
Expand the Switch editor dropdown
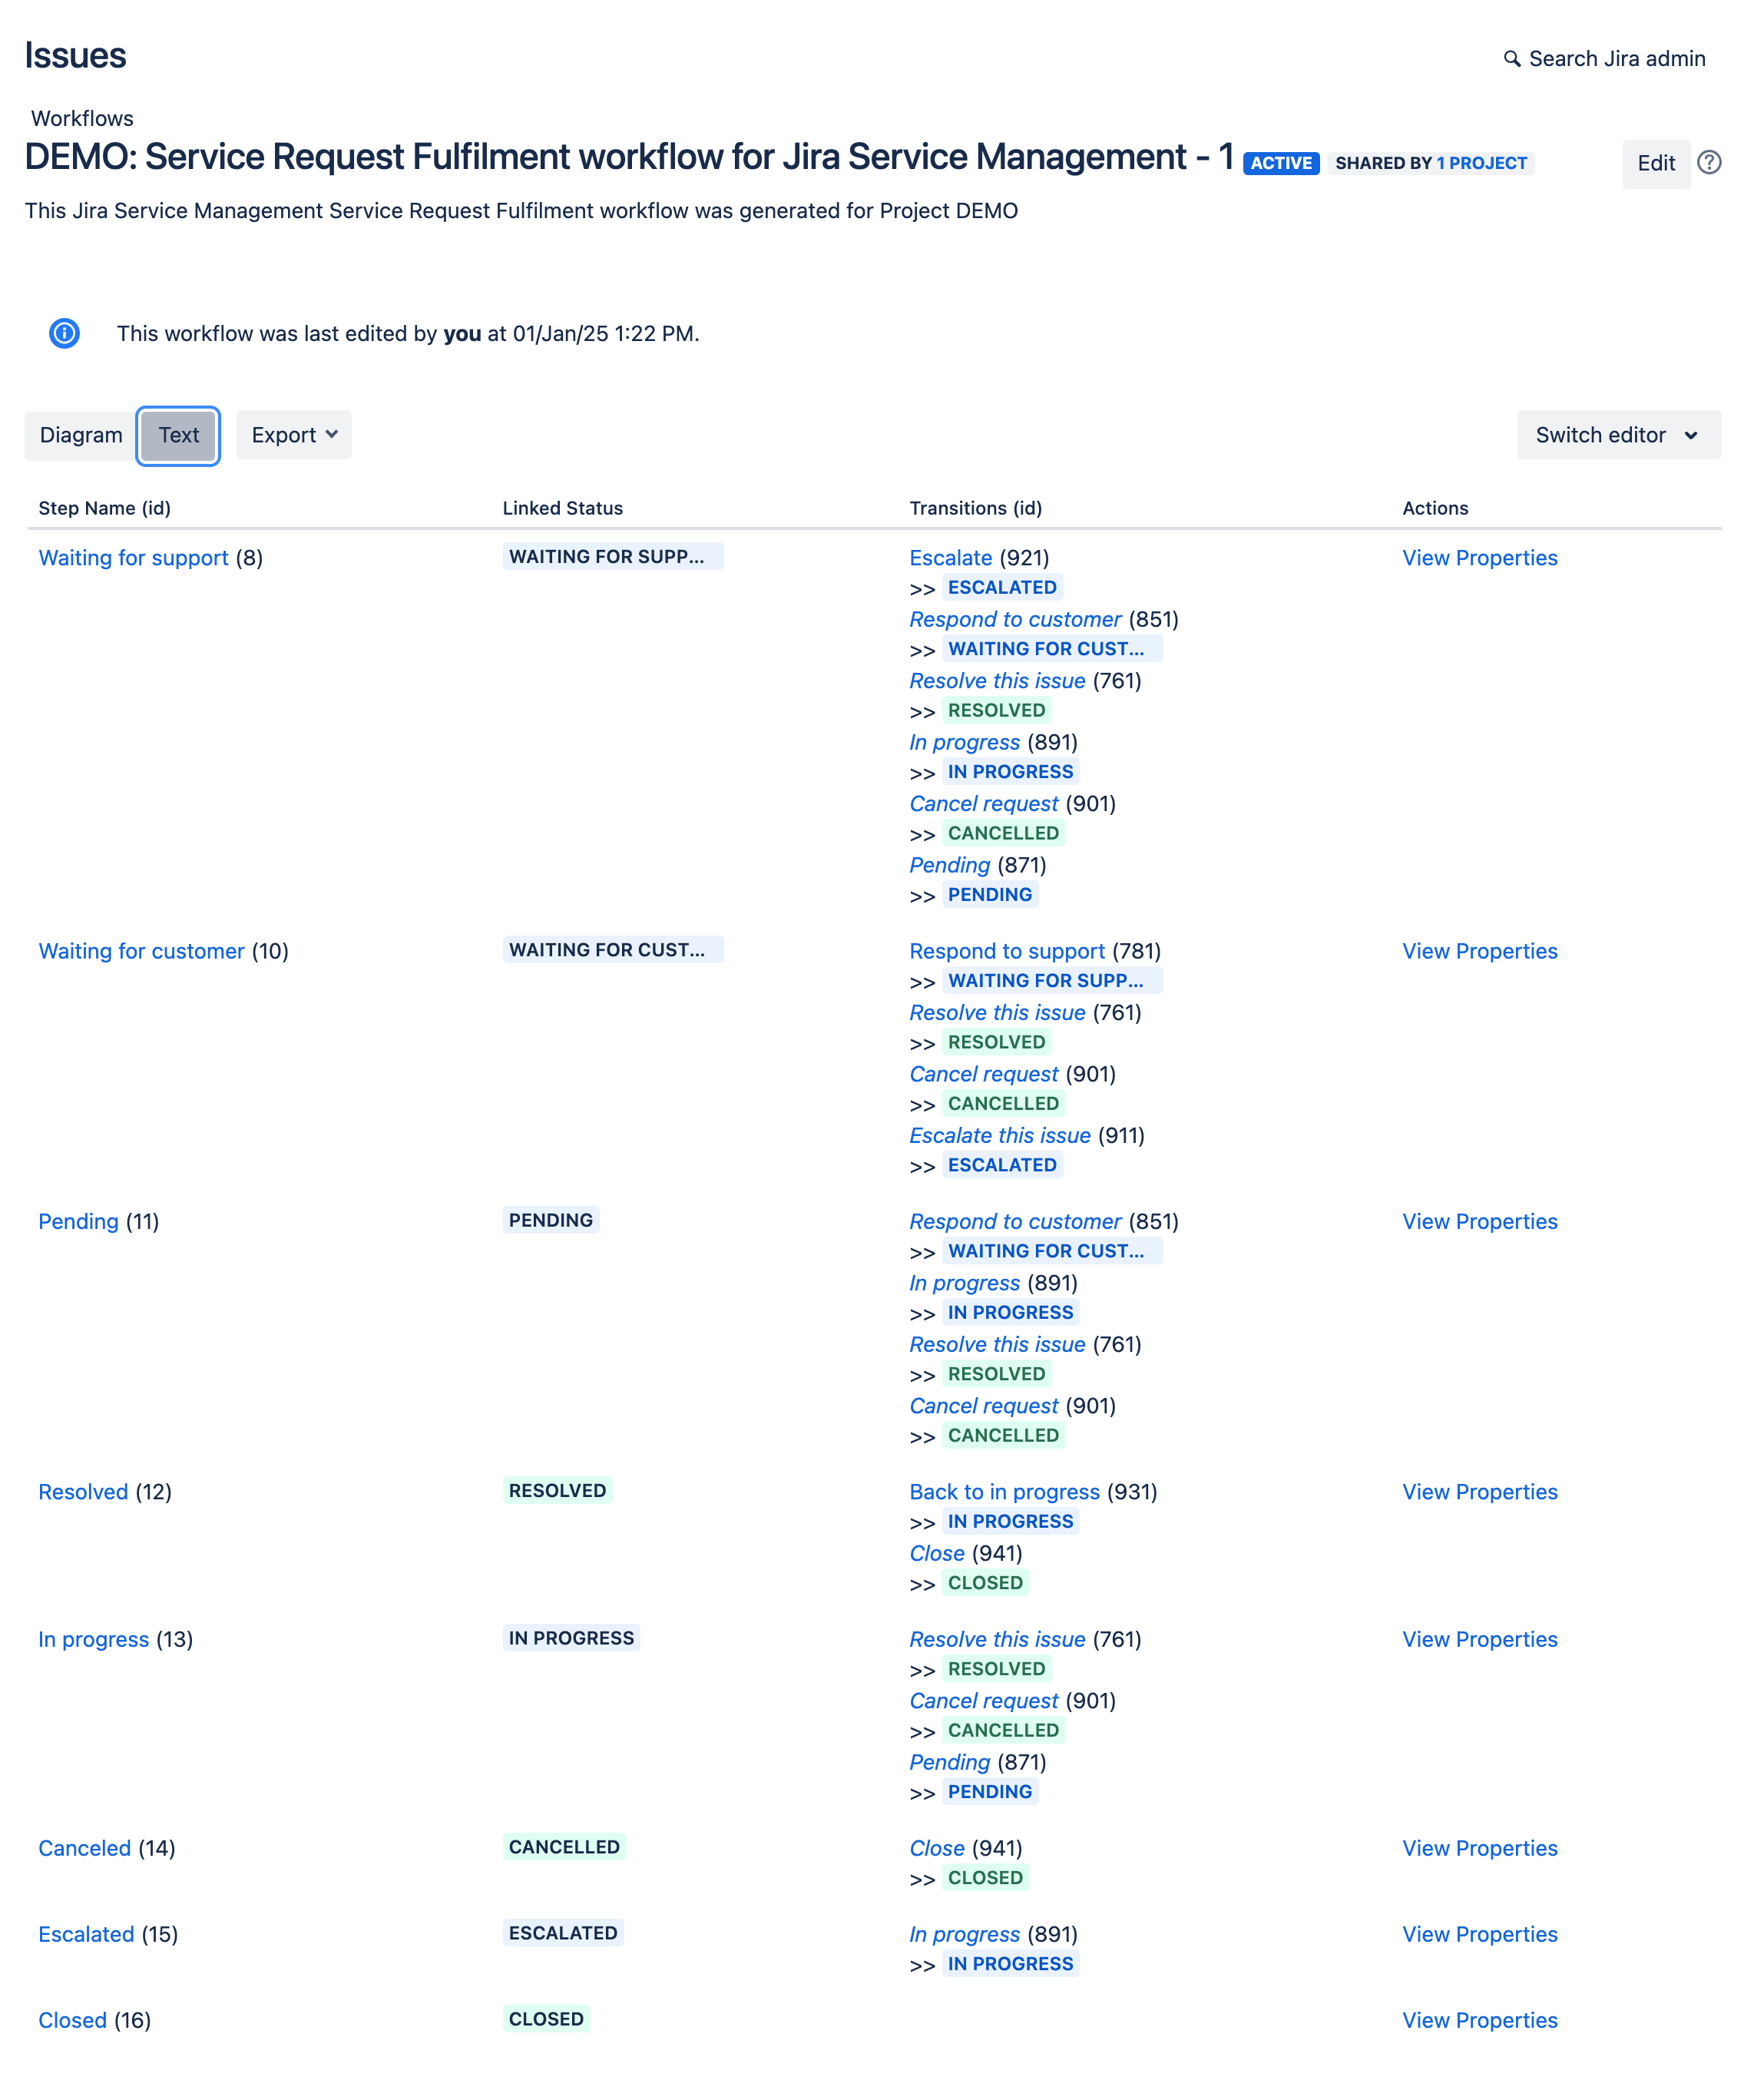(1617, 435)
